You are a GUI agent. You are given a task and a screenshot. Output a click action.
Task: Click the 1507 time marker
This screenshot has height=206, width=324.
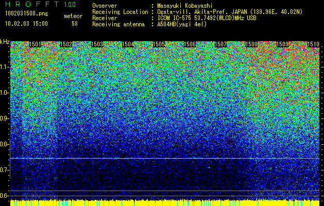220,44
